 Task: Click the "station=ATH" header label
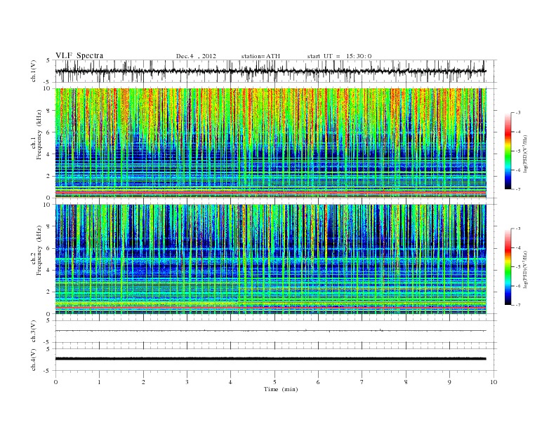260,56
